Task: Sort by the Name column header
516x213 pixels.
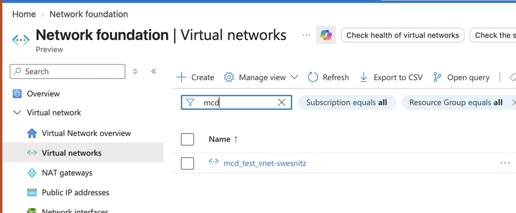Action: 223,139
